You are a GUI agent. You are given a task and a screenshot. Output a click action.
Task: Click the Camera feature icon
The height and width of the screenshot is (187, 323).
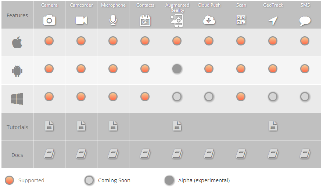click(49, 20)
